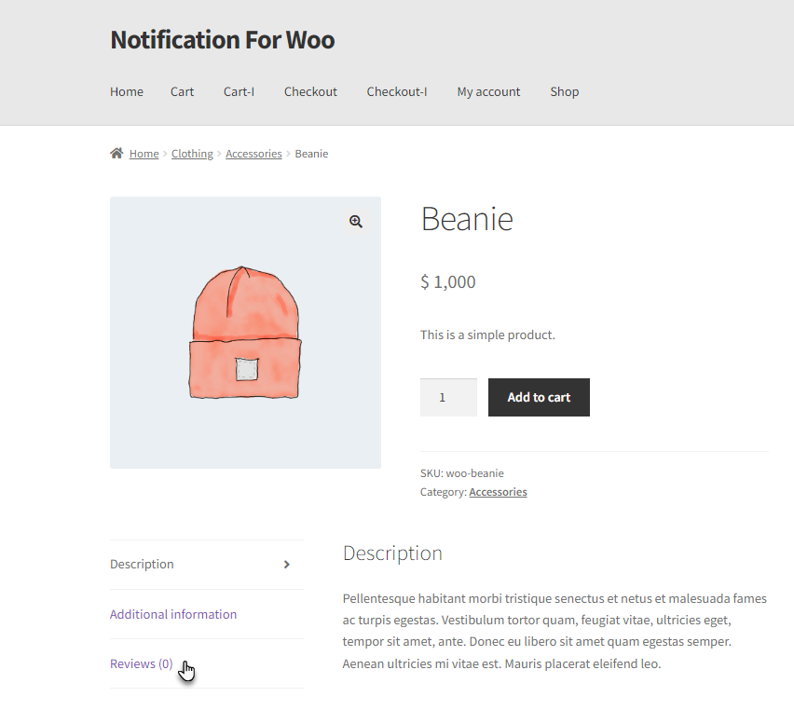Screen dimensions: 794x724
Task: Switch to the Reviews (0) tab
Action: tap(142, 663)
